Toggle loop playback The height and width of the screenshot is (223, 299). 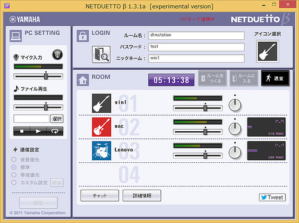pos(55,131)
